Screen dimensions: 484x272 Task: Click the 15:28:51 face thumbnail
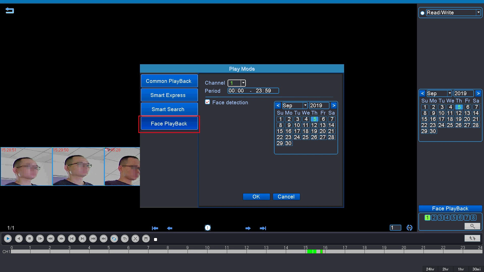[x=26, y=166]
